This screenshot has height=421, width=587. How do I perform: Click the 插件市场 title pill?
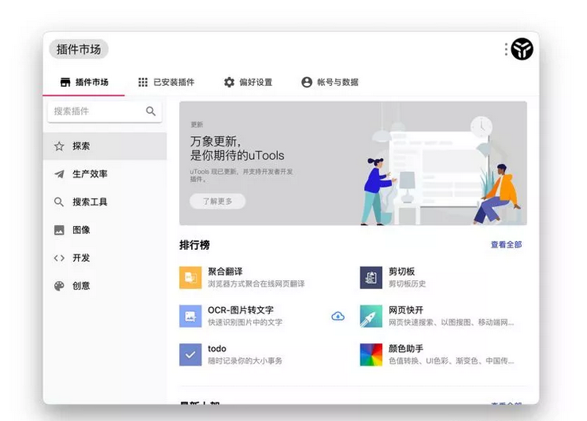(x=79, y=49)
